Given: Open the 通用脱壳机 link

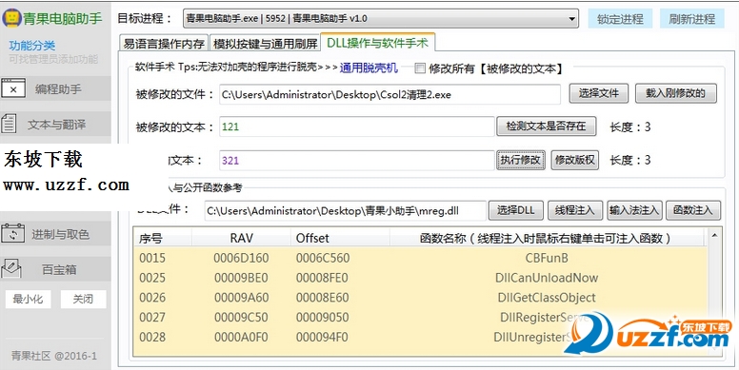Looking at the screenshot, I should pos(369,68).
